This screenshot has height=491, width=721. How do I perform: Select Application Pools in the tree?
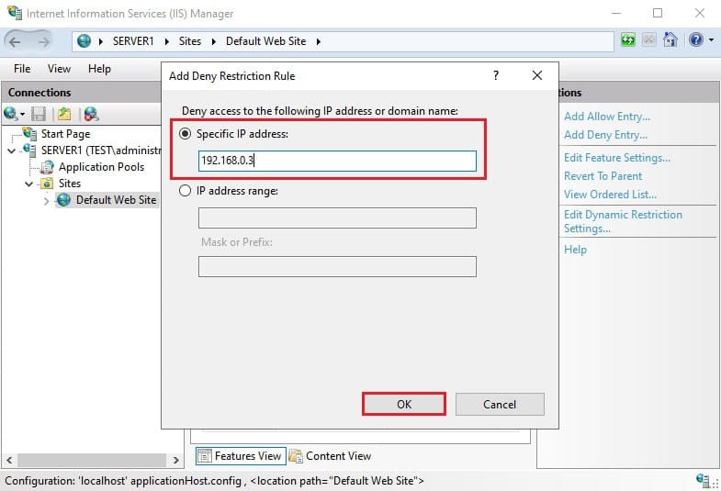tap(101, 167)
